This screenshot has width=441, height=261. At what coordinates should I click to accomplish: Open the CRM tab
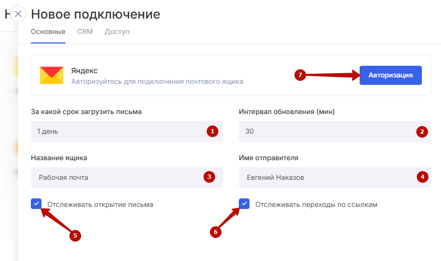coord(85,32)
